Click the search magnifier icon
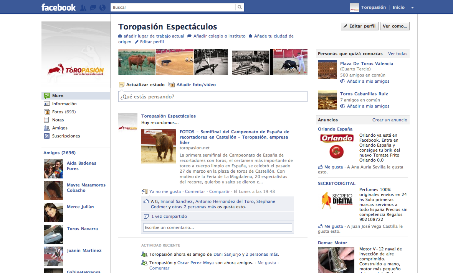The height and width of the screenshot is (273, 453). coord(240,7)
